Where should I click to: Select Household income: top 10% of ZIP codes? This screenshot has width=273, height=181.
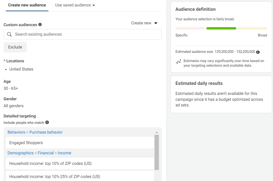click(80, 164)
